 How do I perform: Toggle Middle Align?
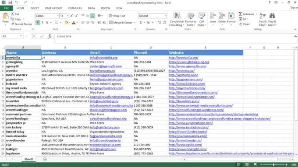(x=88, y=16)
